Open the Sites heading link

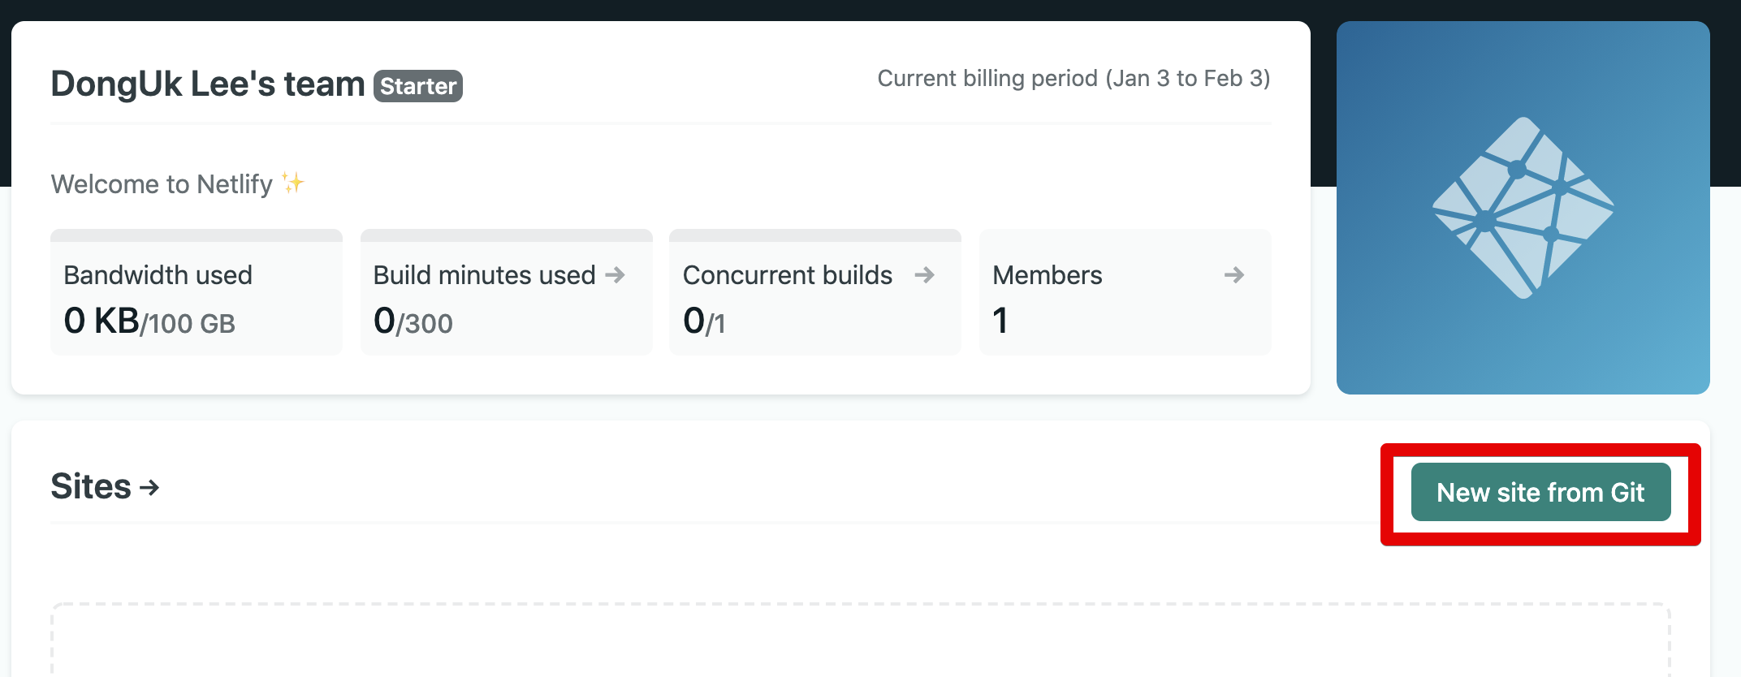pos(105,486)
